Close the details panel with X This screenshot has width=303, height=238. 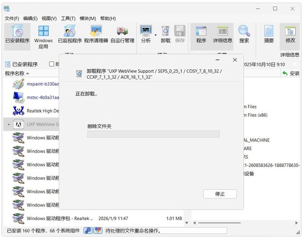click(x=294, y=64)
